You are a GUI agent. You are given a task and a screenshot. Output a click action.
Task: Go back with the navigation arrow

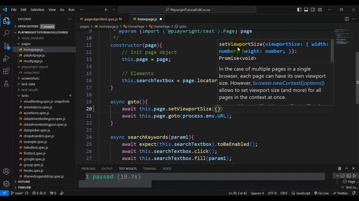pyautogui.click(x=106, y=10)
